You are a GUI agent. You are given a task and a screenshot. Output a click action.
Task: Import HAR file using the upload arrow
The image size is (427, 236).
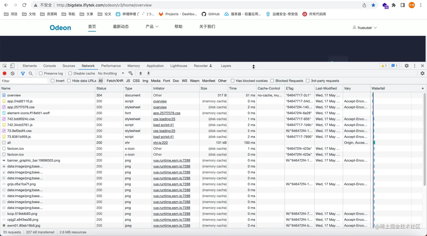tap(140, 73)
